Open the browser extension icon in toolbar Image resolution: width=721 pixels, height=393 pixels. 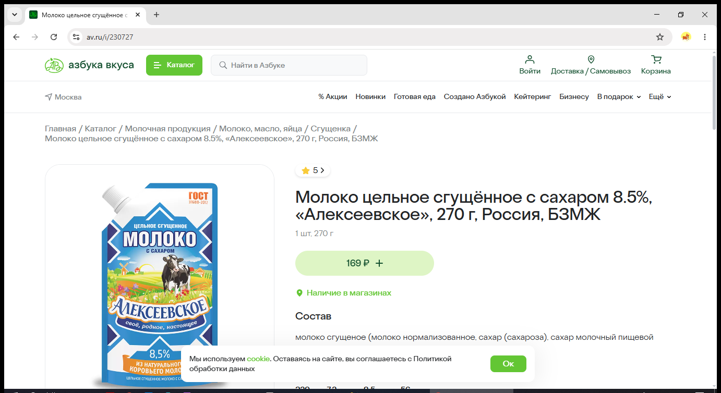[686, 37]
